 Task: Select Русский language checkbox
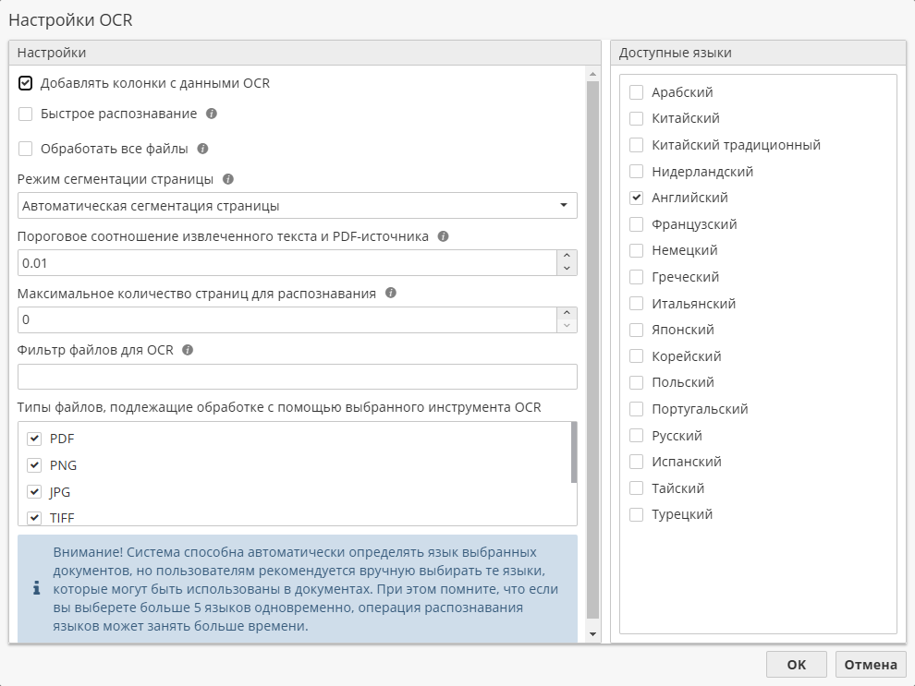[x=636, y=436]
